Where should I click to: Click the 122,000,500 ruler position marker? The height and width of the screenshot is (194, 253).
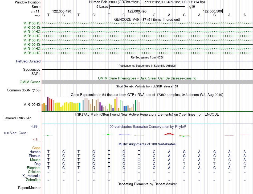click(x=213, y=11)
